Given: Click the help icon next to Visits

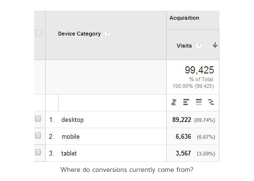Looking at the screenshot, I should tap(199, 46).
